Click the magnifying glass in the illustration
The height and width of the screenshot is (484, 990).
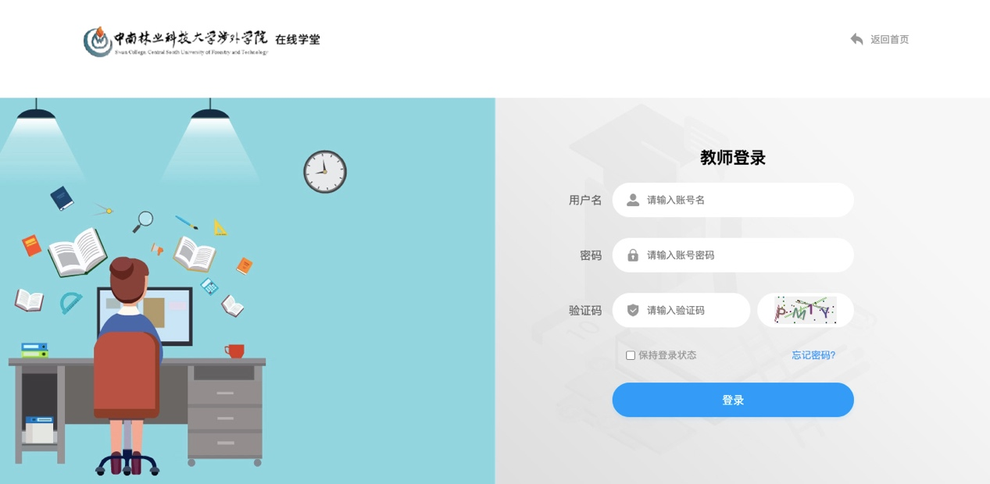[142, 222]
